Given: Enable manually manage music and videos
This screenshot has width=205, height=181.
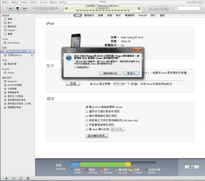Looking at the screenshot, I should click(x=87, y=125).
